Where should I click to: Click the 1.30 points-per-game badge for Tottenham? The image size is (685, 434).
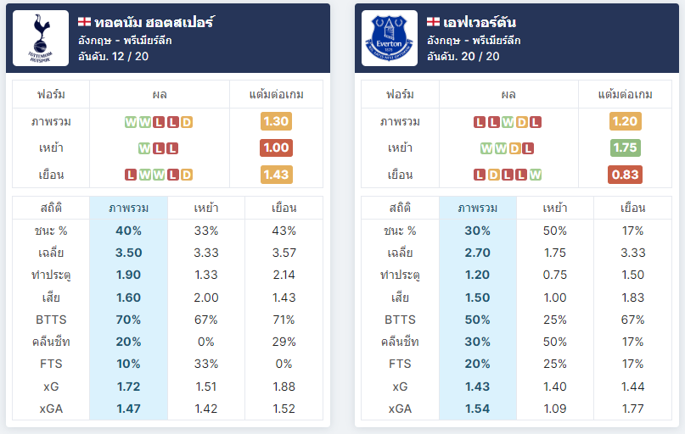pos(276,121)
